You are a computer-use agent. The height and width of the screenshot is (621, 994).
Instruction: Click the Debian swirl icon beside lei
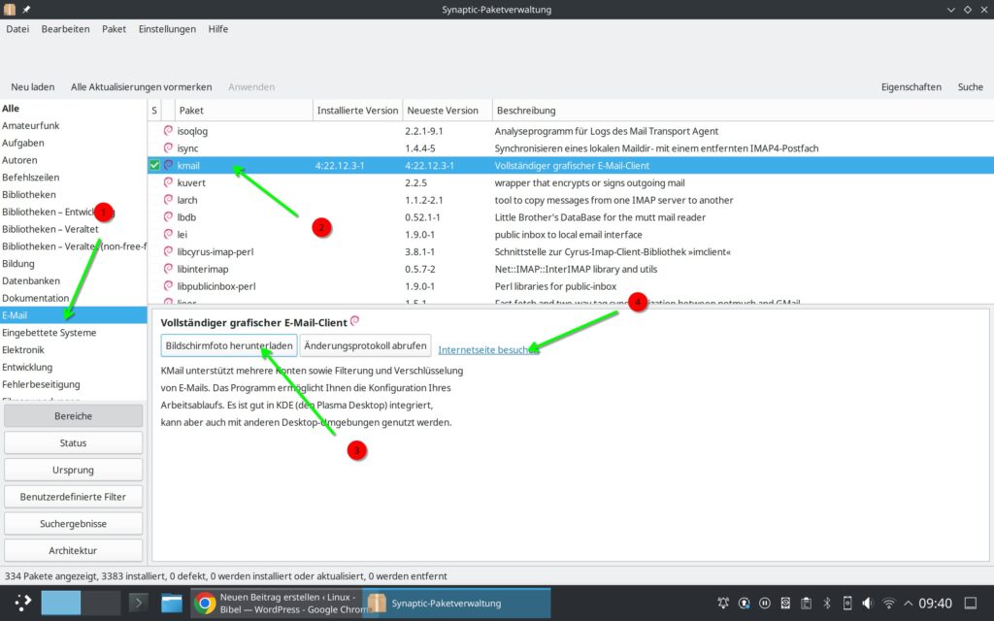(168, 234)
